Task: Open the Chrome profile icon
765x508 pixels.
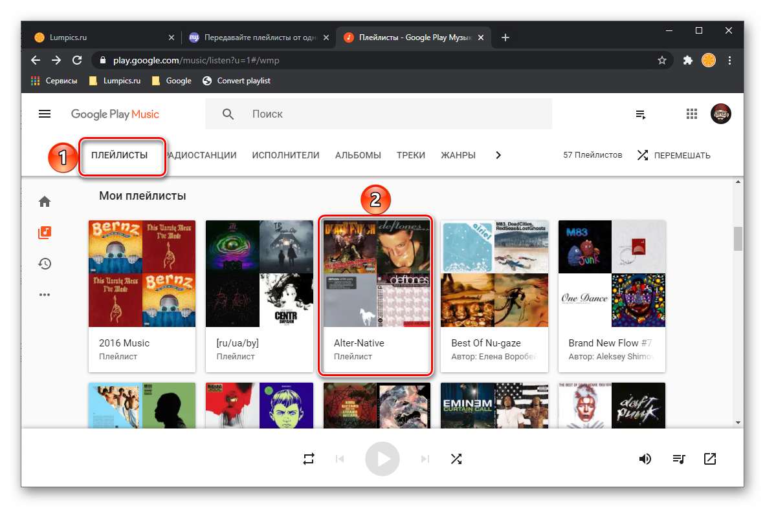Action: pyautogui.click(x=709, y=60)
